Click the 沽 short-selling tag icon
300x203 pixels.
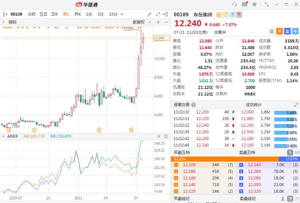(226, 14)
